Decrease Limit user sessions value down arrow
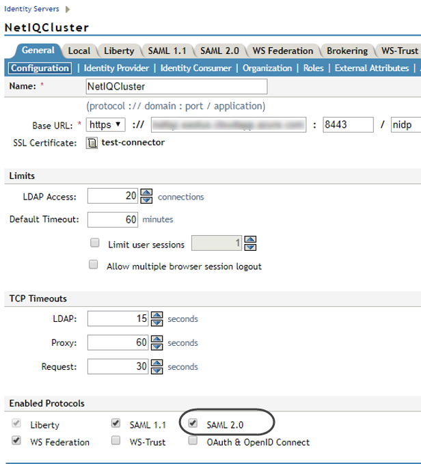421x464 pixels. tap(250, 247)
